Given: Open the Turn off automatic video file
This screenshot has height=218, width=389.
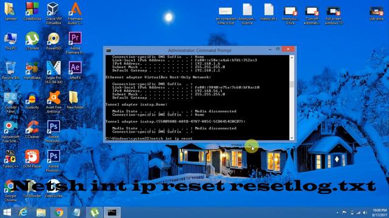Looking at the screenshot, I should (x=312, y=15).
